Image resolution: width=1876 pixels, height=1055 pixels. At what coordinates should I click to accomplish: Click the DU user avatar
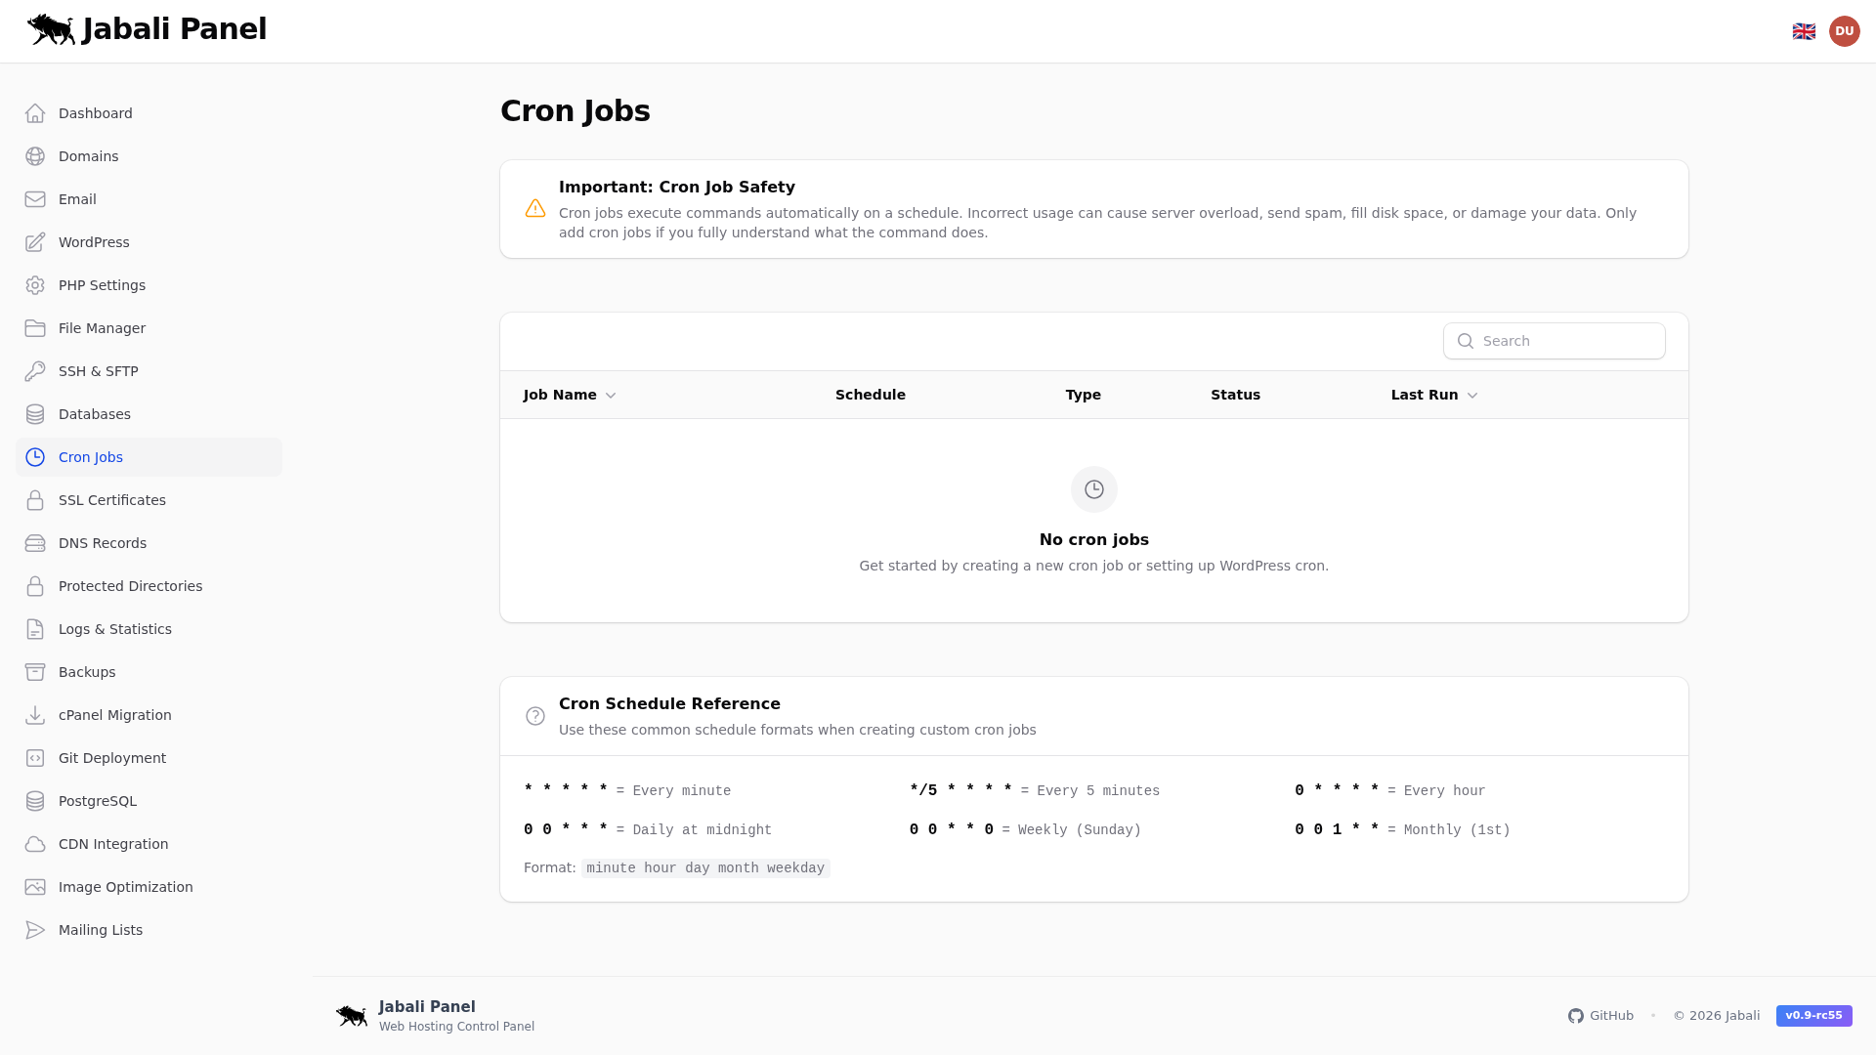[1845, 30]
